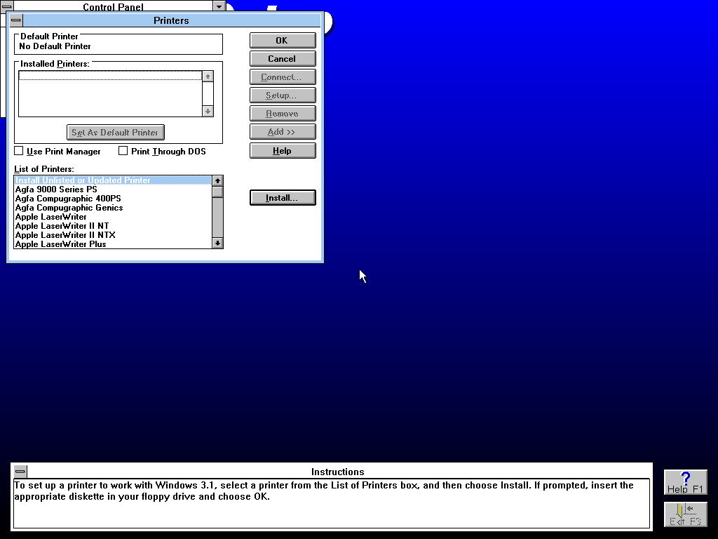
Task: Click the Printers dialog title bar
Action: 171,20
